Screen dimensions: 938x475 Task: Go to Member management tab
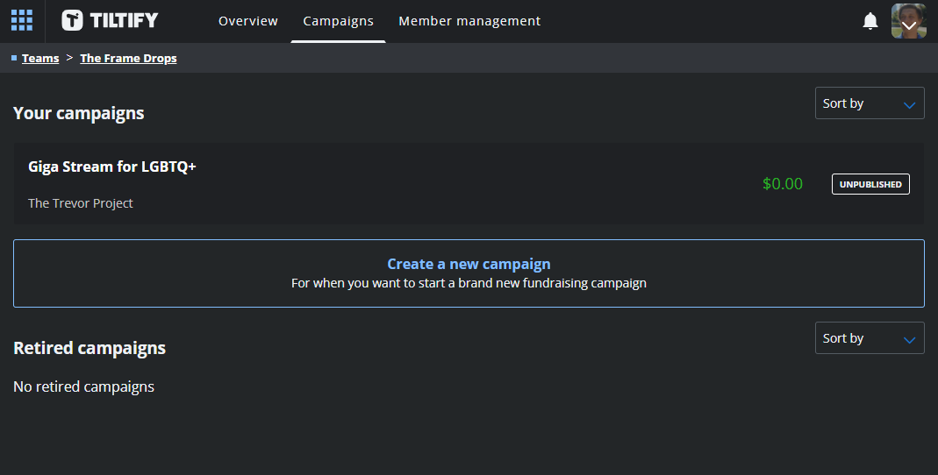pyautogui.click(x=469, y=21)
